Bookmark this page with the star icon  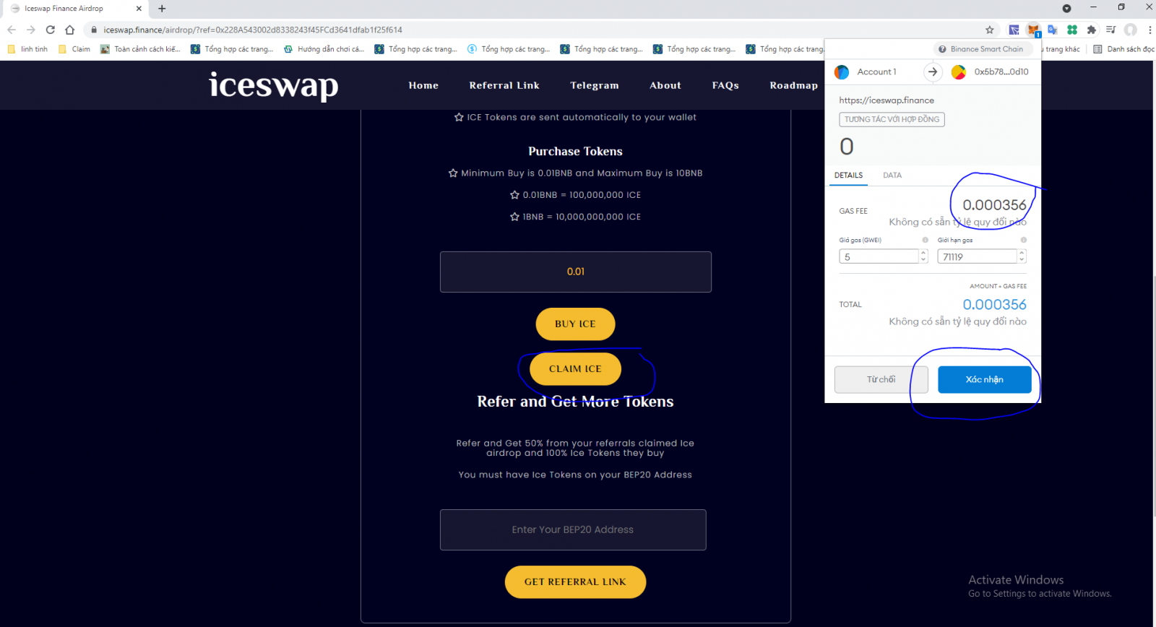[x=990, y=30]
